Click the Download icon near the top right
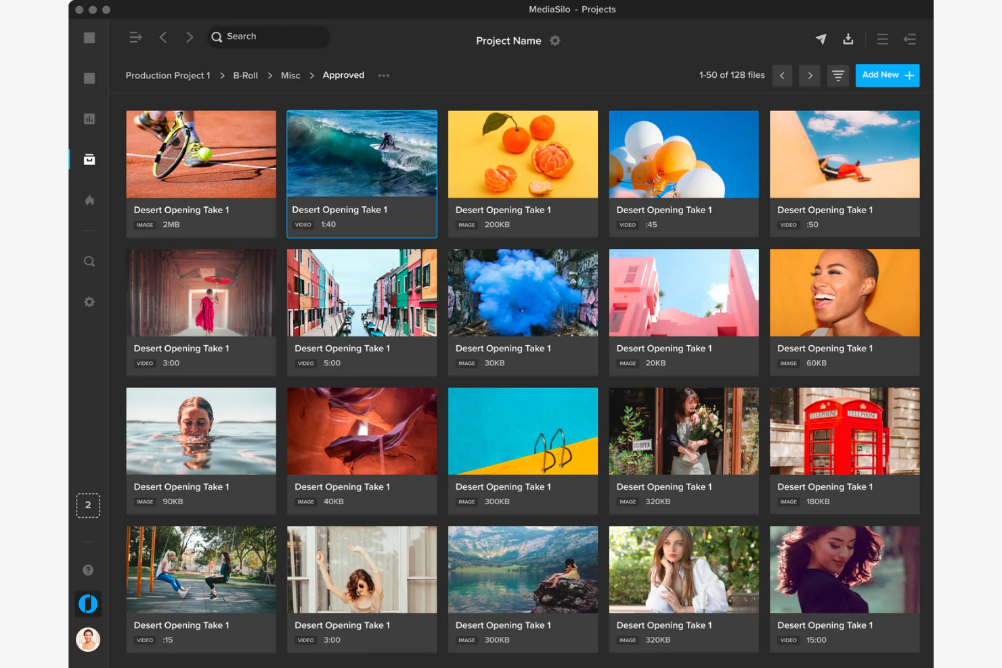 point(848,39)
